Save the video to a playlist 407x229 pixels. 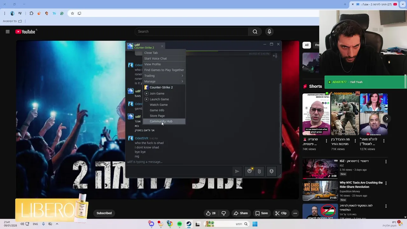(x=261, y=213)
